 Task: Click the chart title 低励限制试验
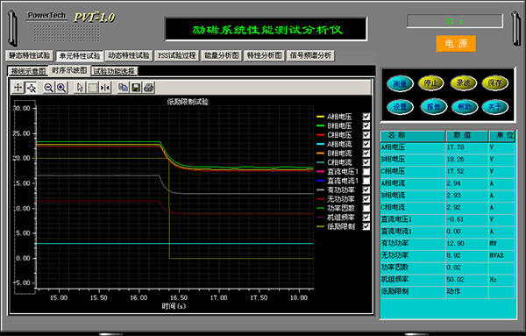[x=188, y=102]
